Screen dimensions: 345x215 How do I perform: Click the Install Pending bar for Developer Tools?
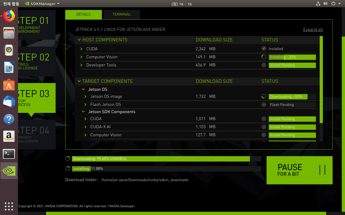point(292,65)
